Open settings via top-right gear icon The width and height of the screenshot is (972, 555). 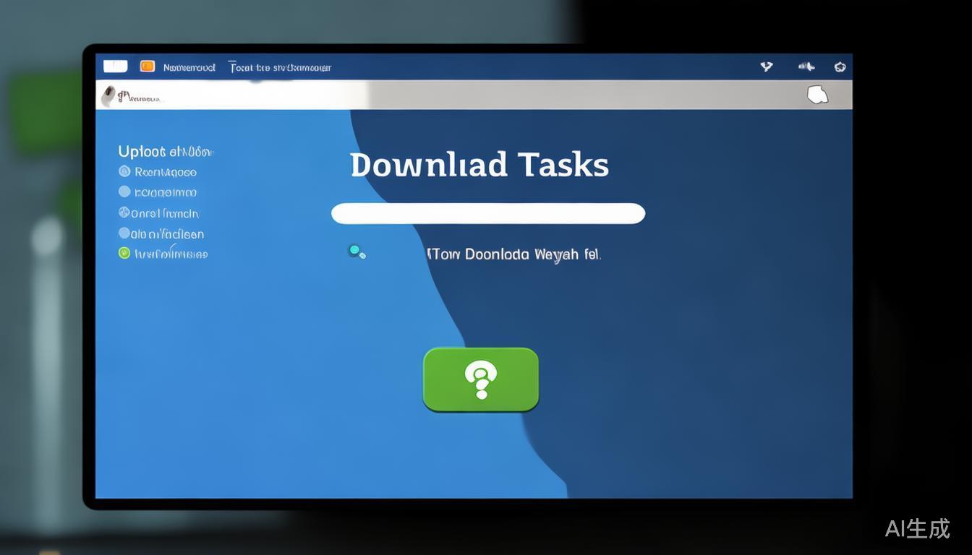pyautogui.click(x=840, y=66)
